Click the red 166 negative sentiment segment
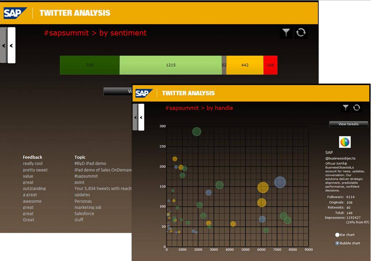 pyautogui.click(x=270, y=65)
